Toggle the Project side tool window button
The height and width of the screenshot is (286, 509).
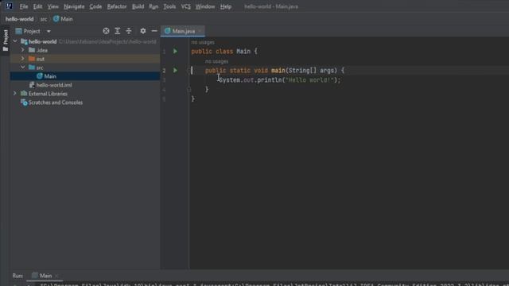tap(6, 41)
